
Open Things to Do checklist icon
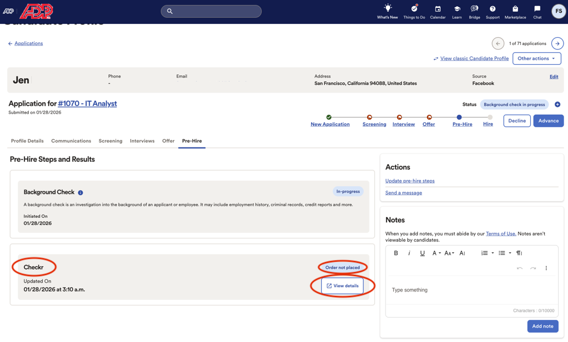(x=414, y=8)
